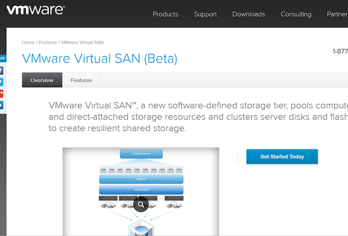This screenshot has height=236, width=348.
Task: Click the intro paragraph about software-defined storage
Action: click(198, 117)
